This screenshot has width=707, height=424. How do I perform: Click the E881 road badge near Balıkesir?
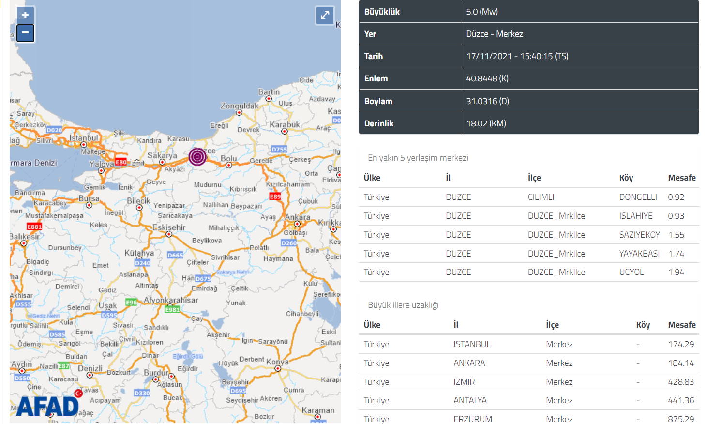pyautogui.click(x=34, y=227)
